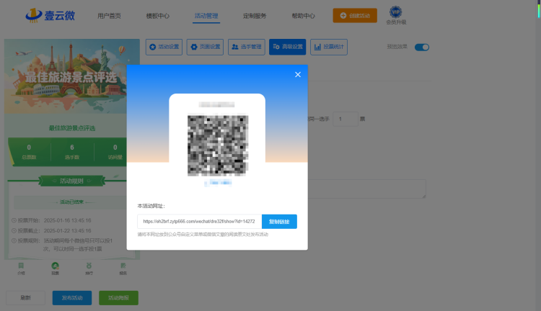Select the activity URL text field
541x311 pixels.
click(x=199, y=222)
